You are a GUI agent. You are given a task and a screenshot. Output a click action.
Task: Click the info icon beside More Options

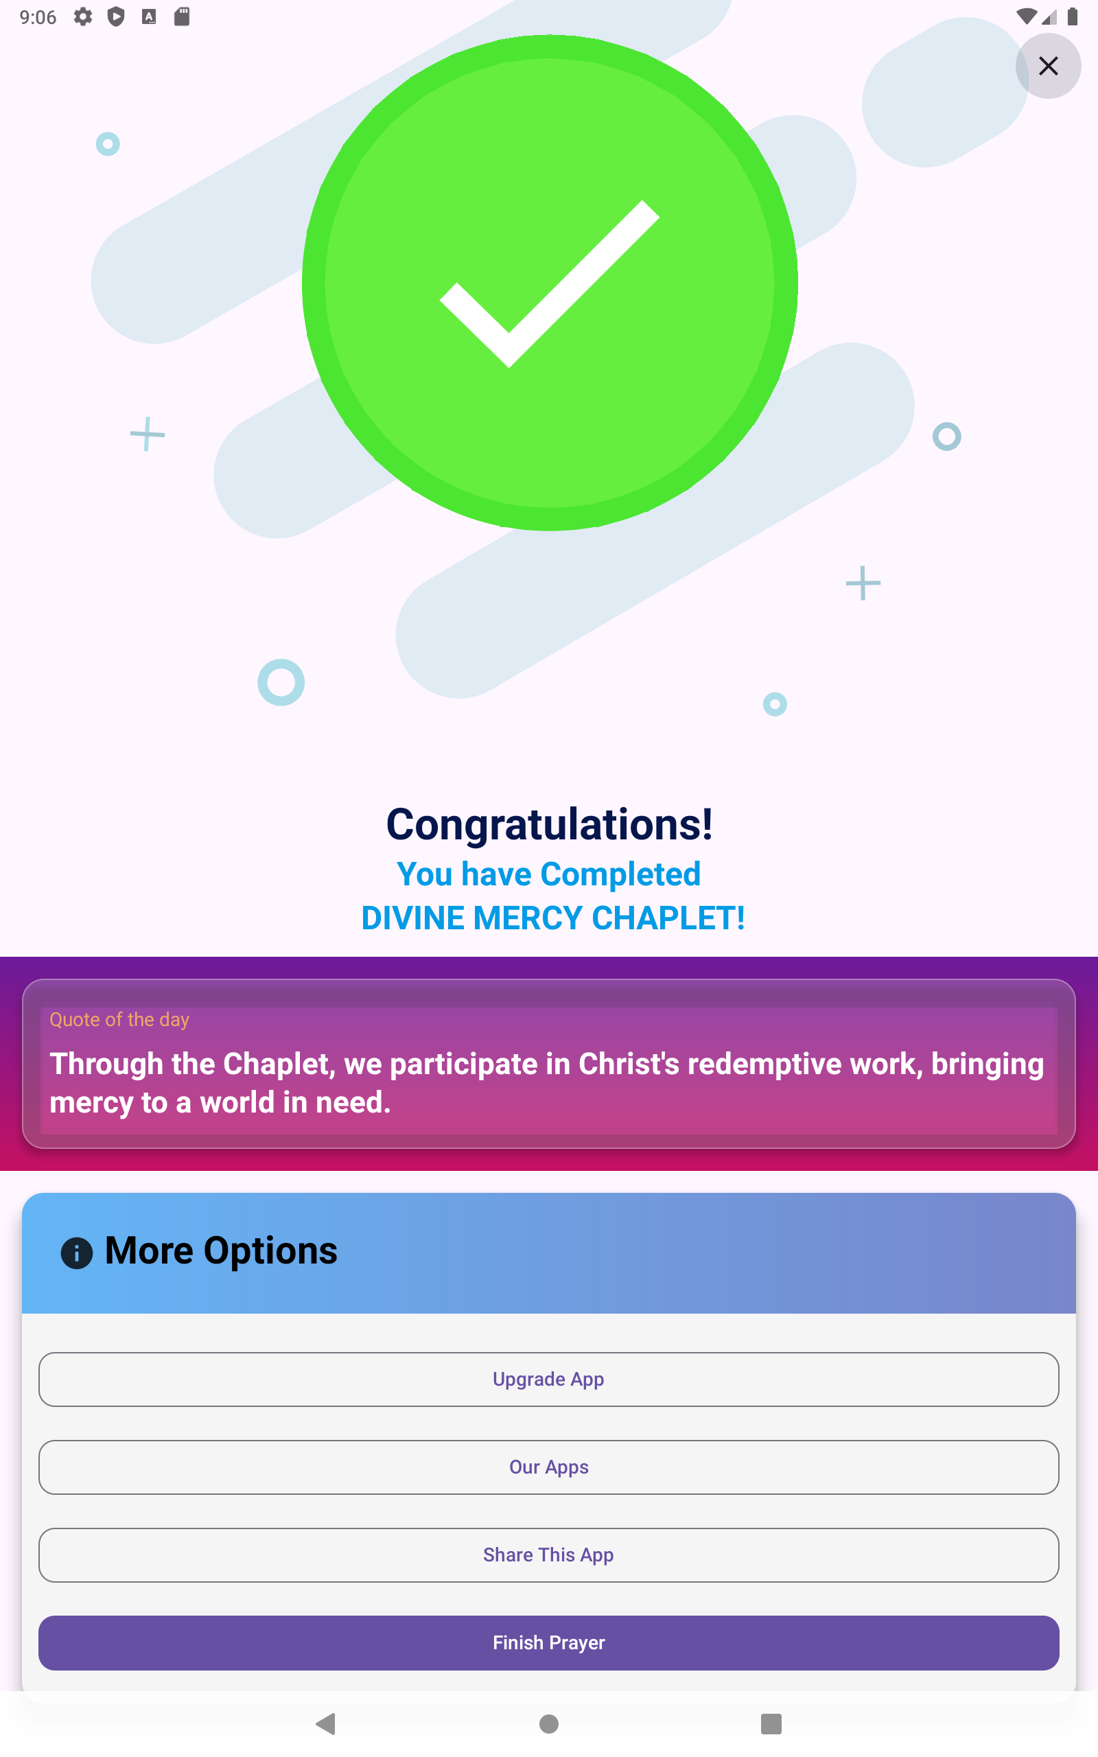click(76, 1253)
